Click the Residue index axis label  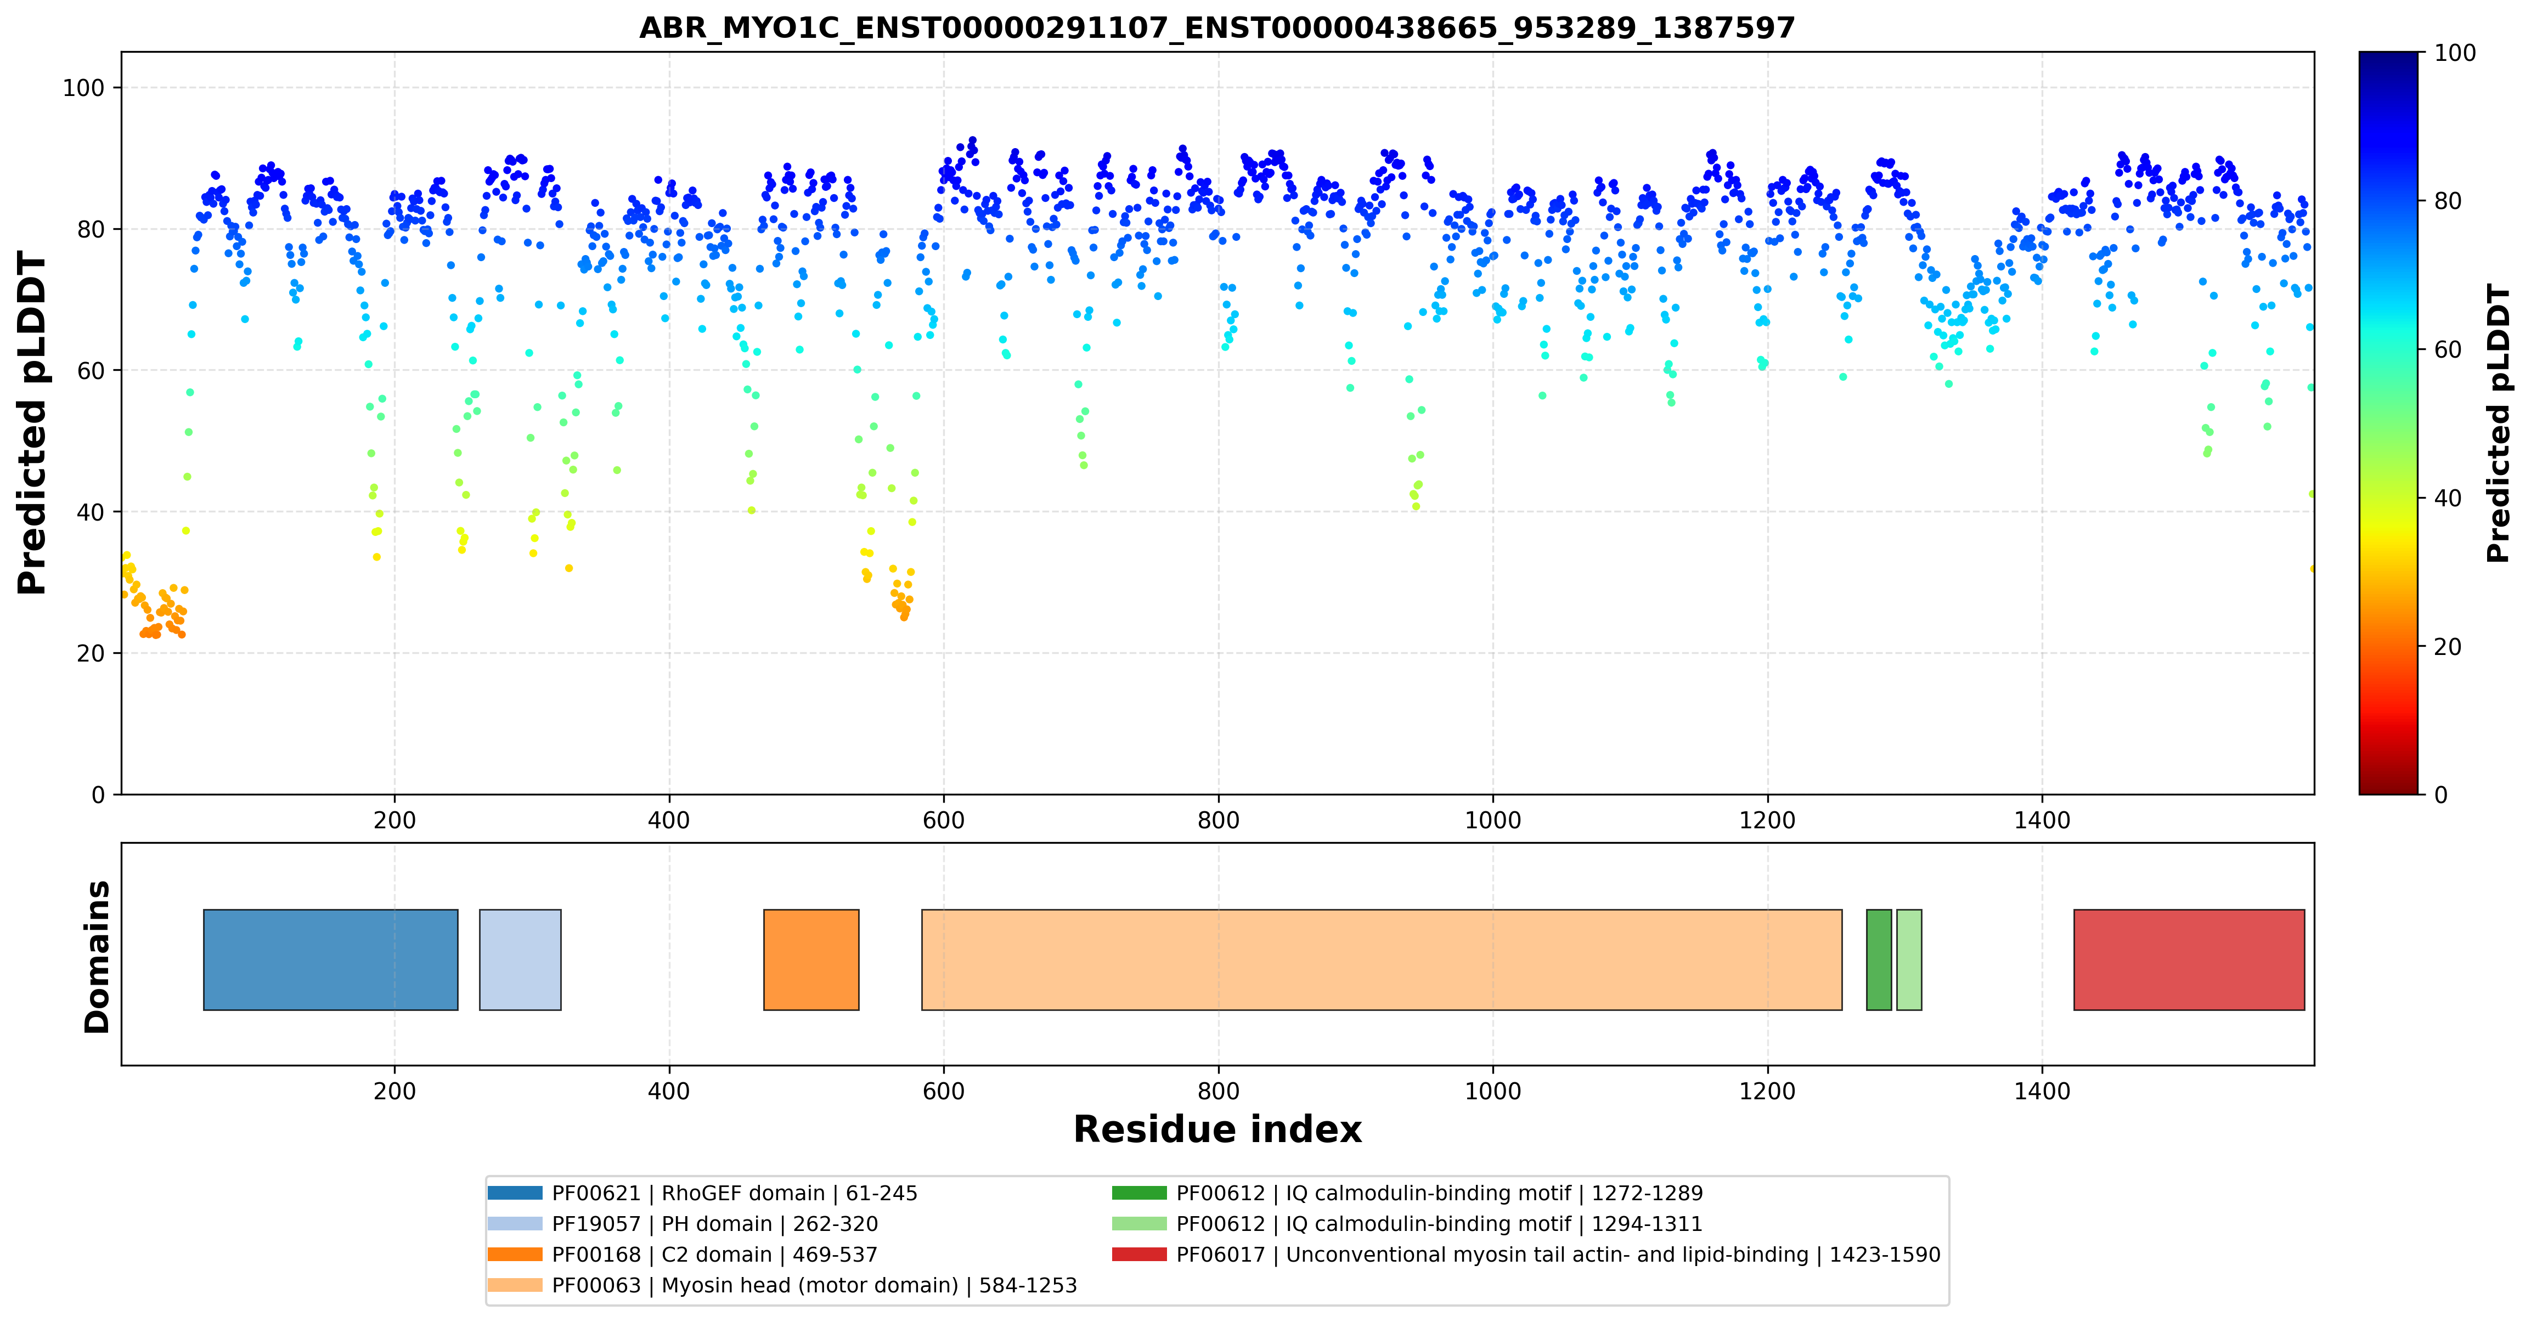1217,1129
